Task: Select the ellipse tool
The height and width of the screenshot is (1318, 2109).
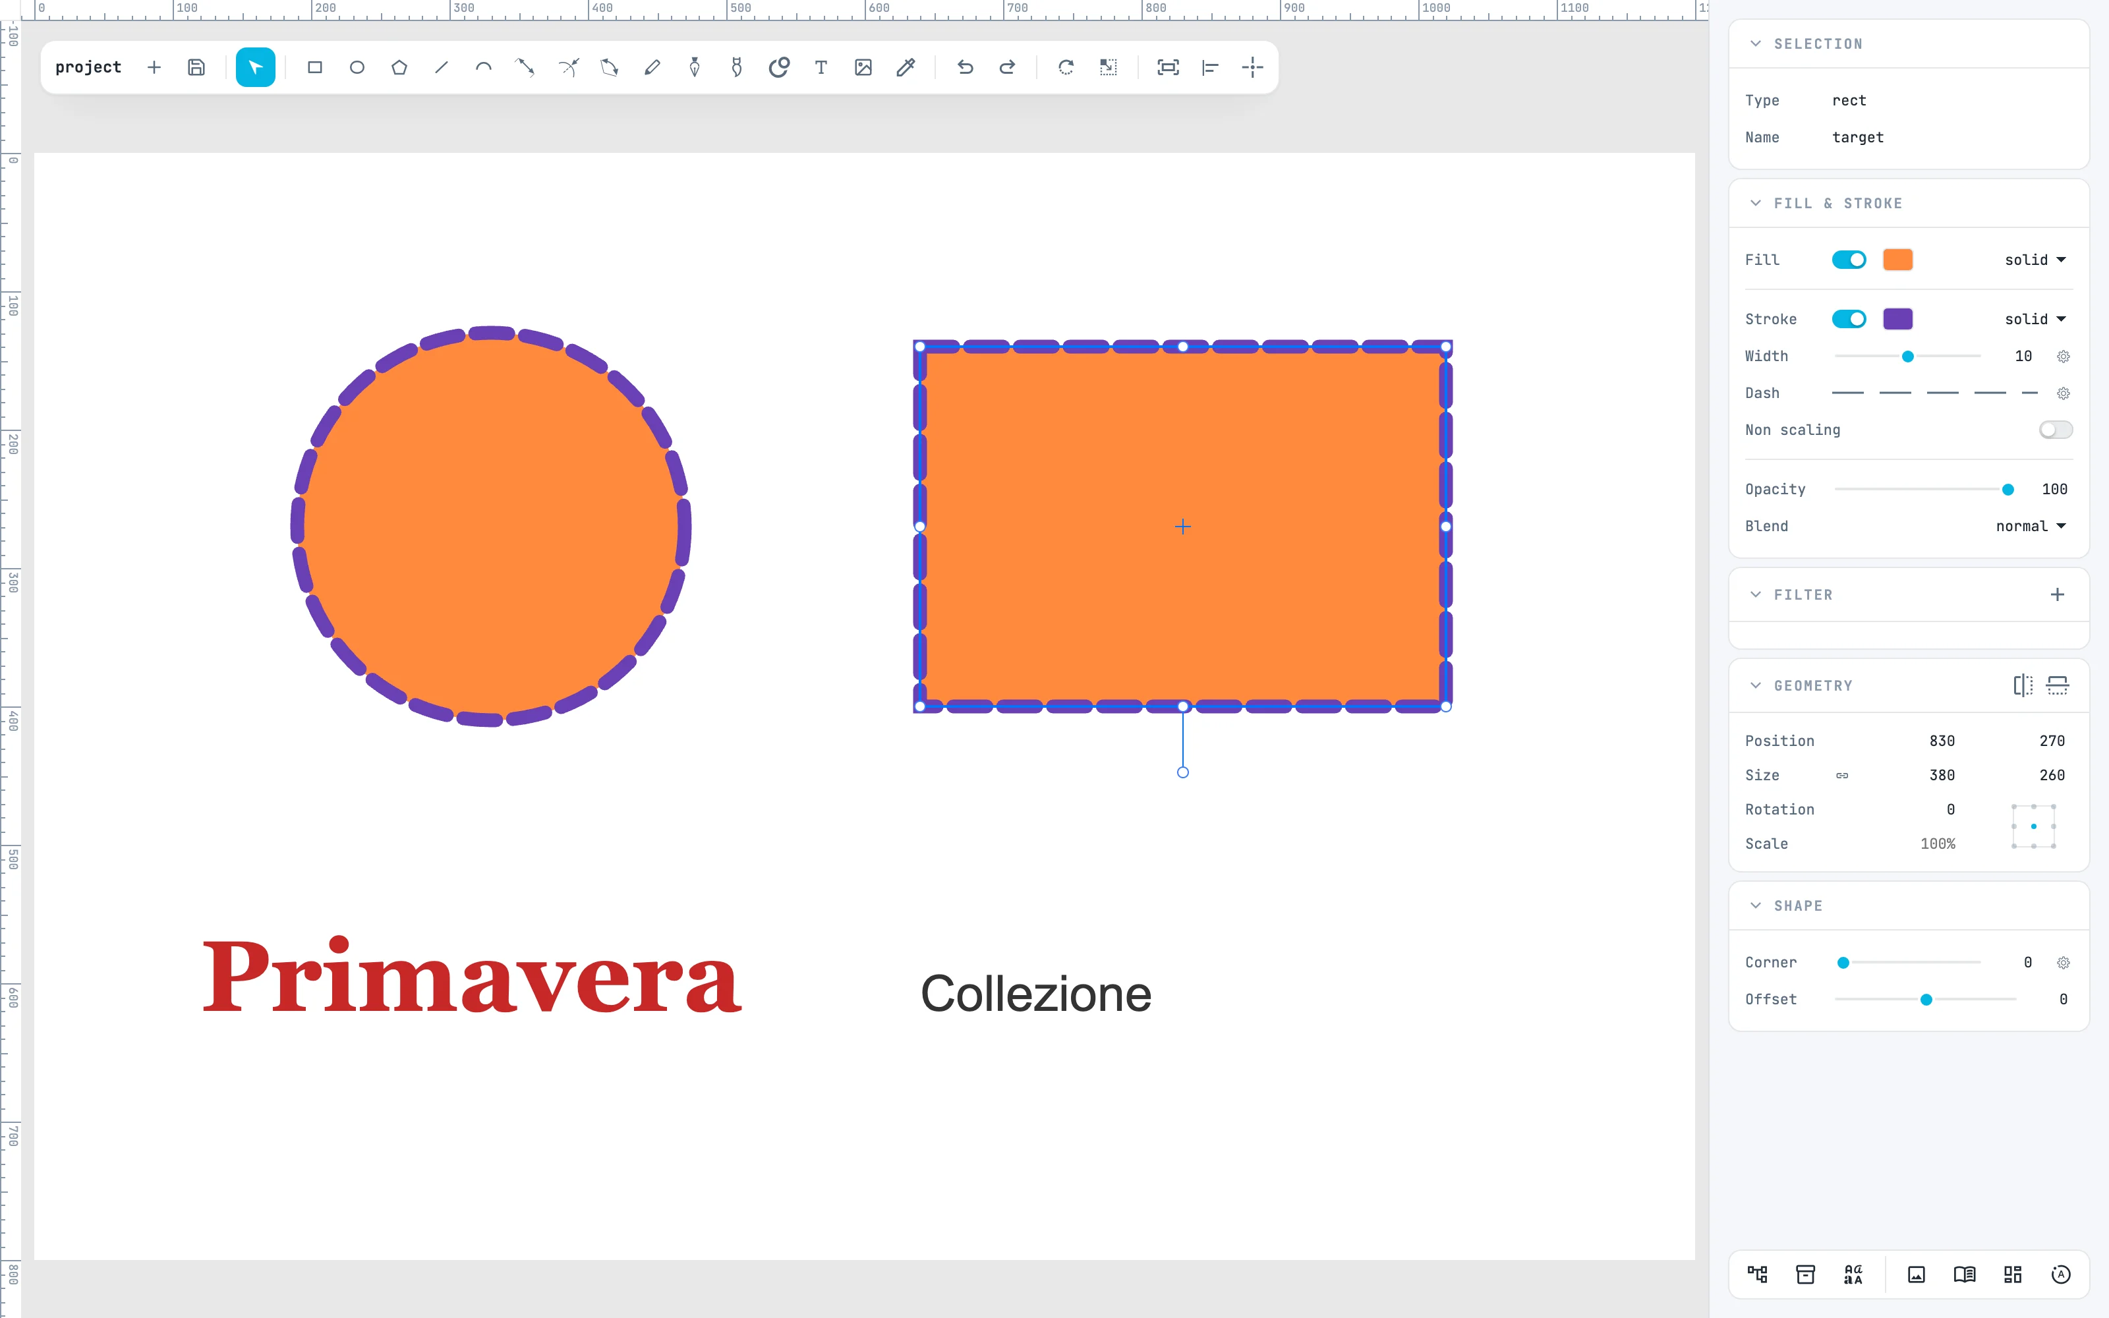Action: (x=357, y=67)
